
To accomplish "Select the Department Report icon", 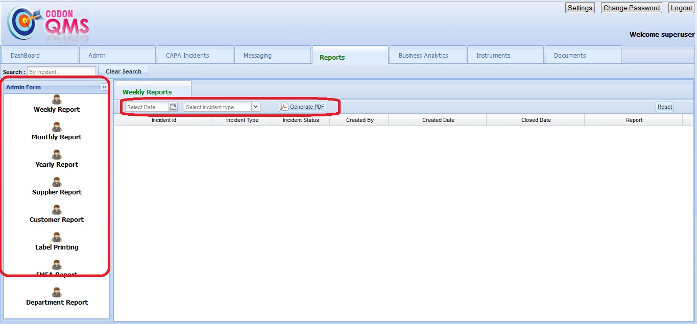I will pyautogui.click(x=57, y=293).
